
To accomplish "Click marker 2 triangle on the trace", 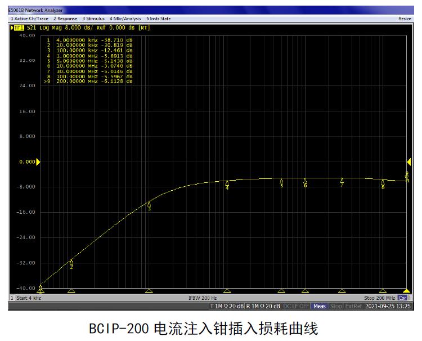I will (71, 262).
